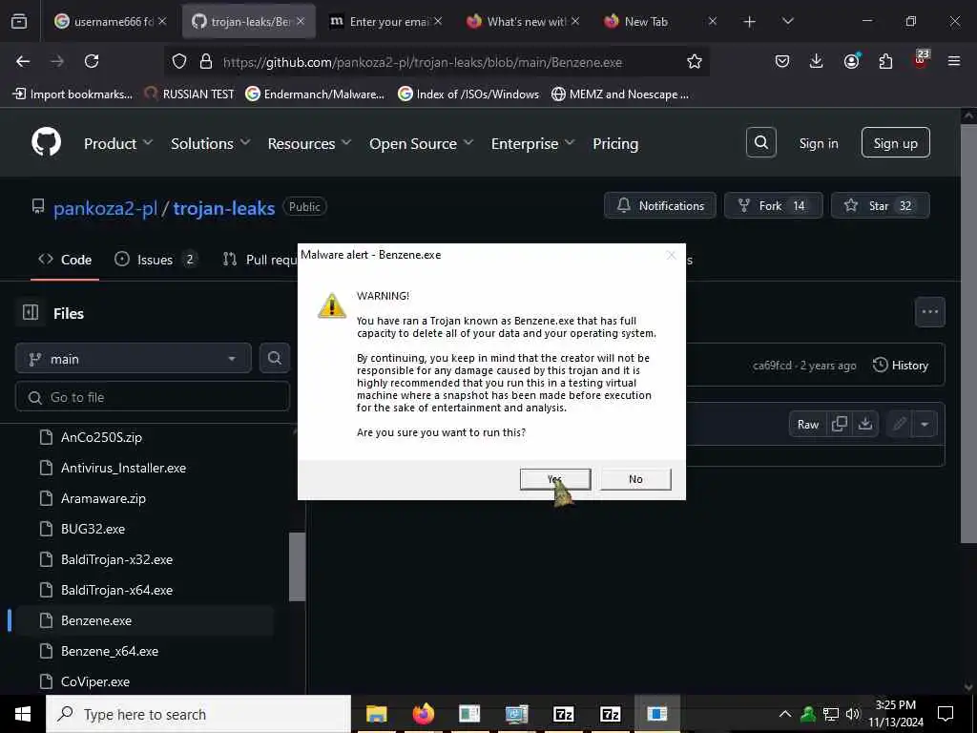Screen dimensions: 977x733
Task: Open the Pricing page link
Action: [x=615, y=143]
